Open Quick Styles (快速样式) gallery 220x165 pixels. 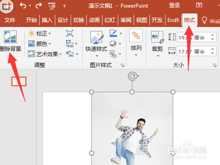(96, 44)
